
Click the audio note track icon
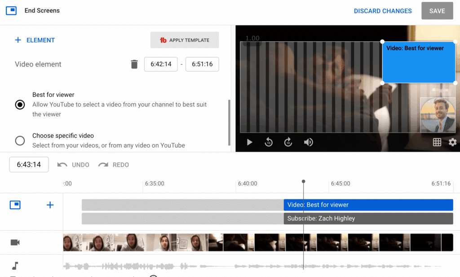click(x=15, y=266)
